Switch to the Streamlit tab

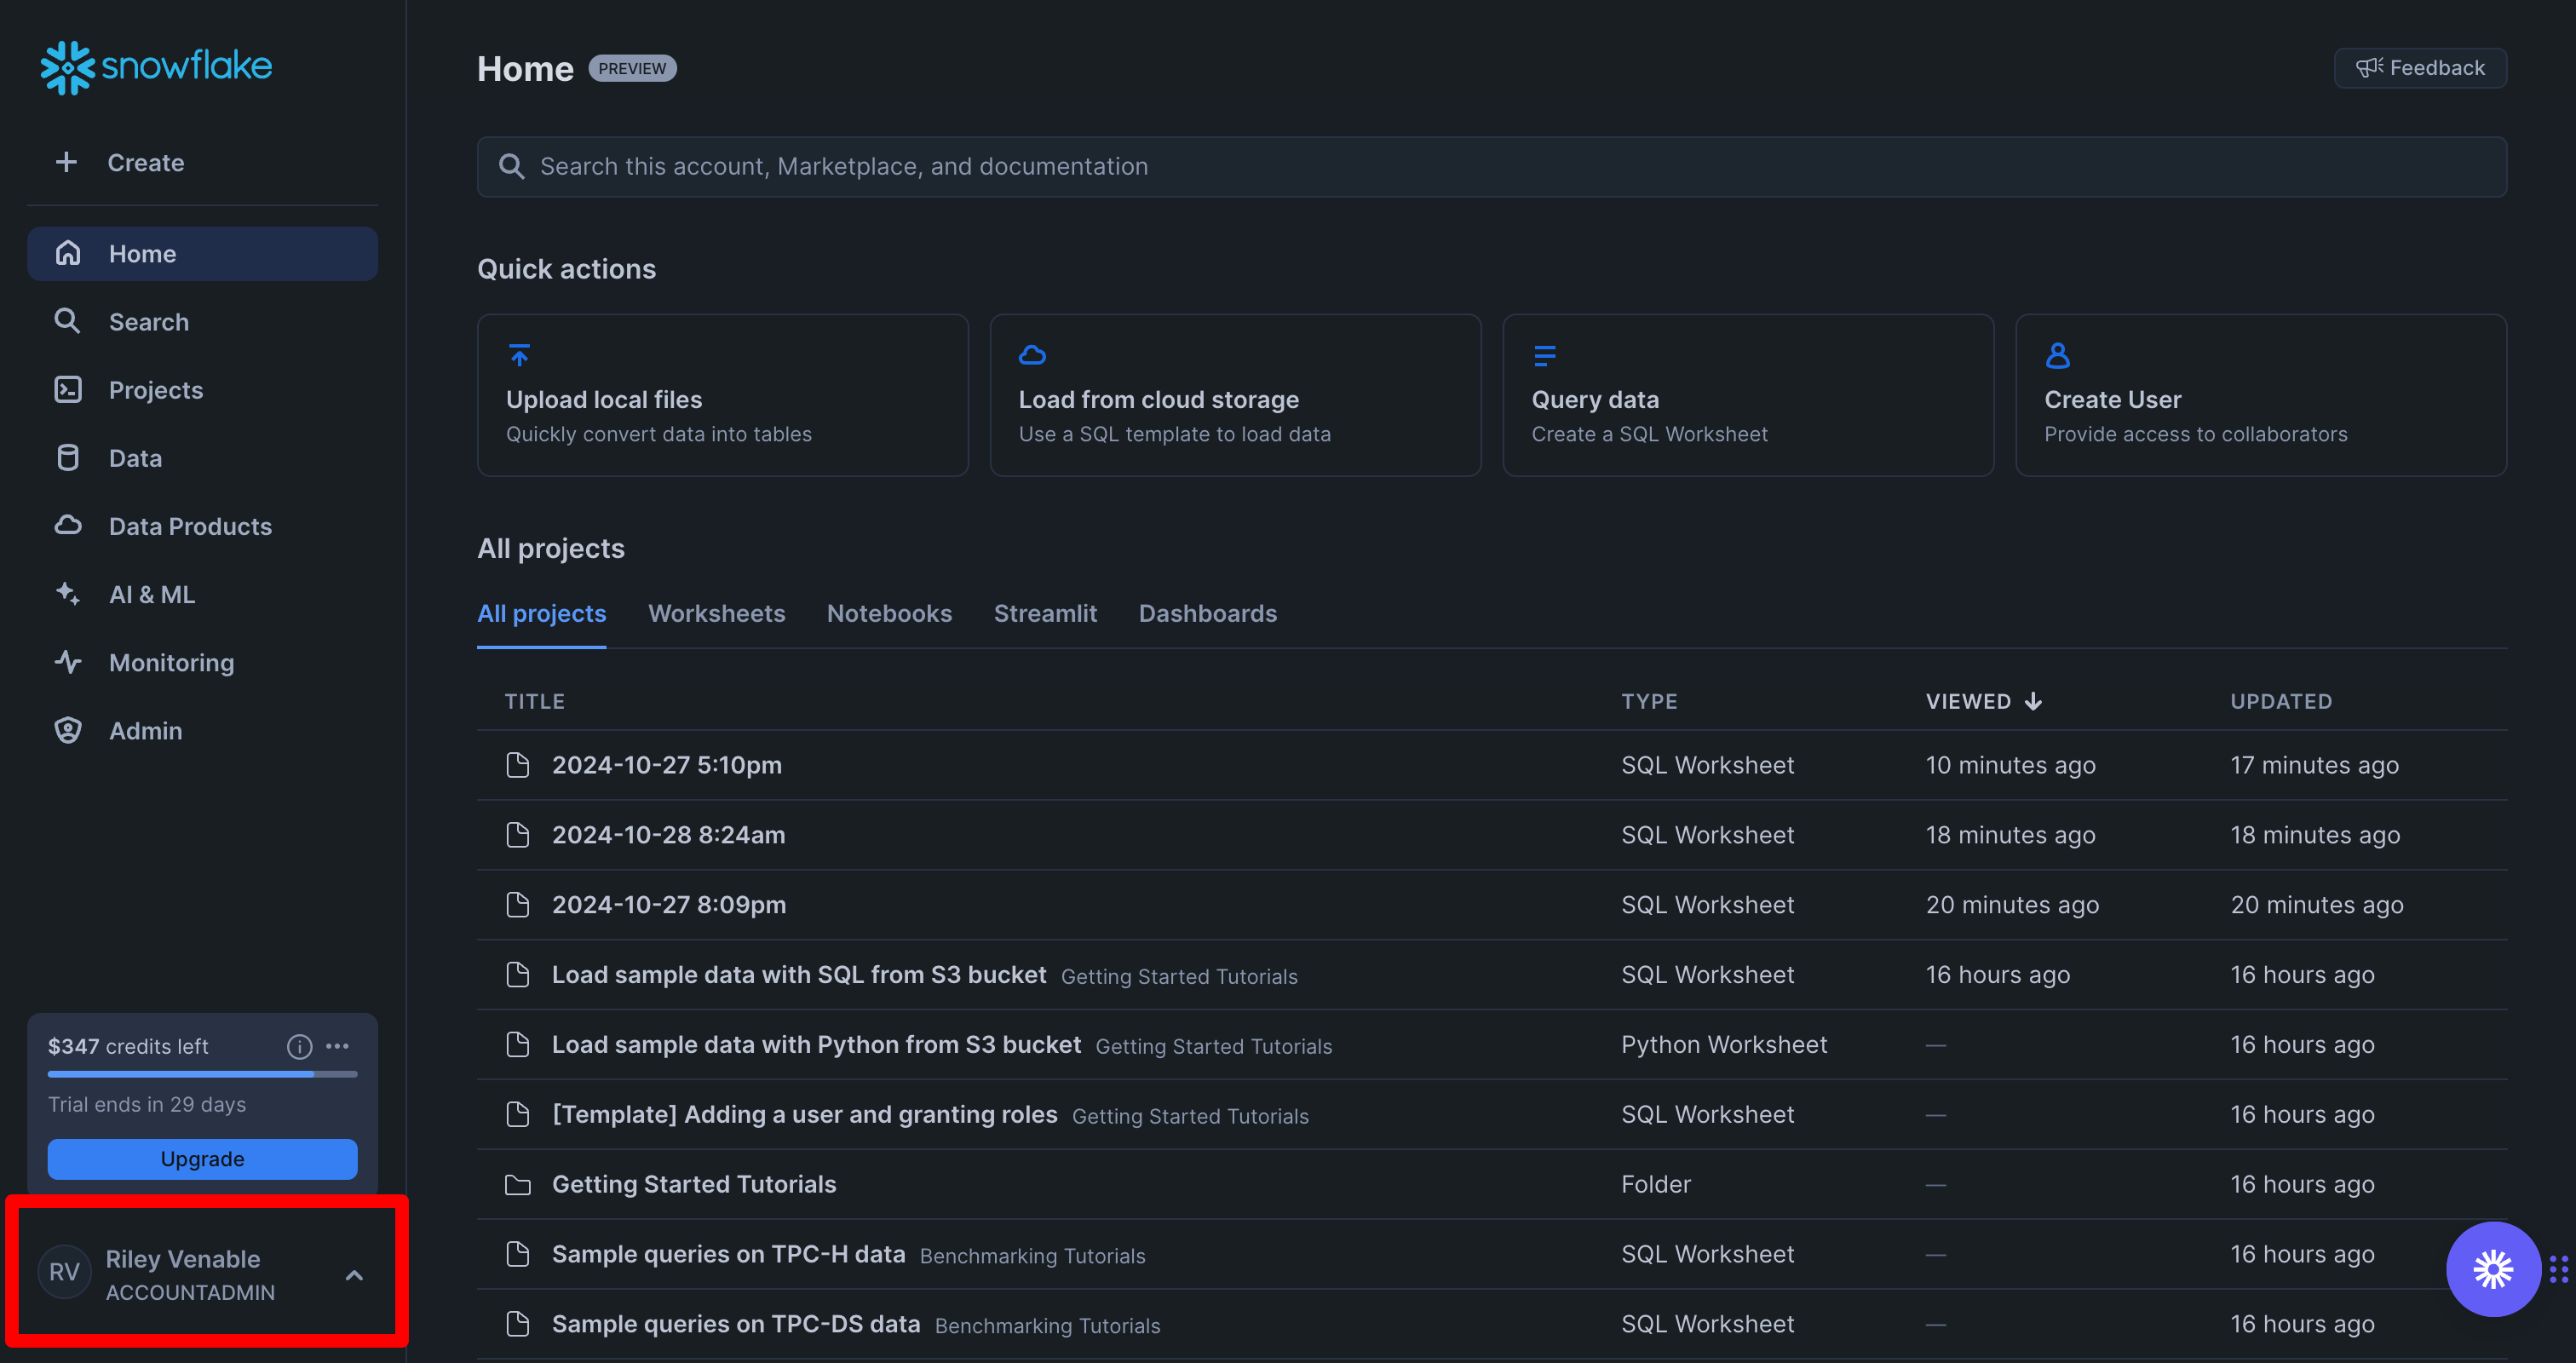pos(1046,613)
